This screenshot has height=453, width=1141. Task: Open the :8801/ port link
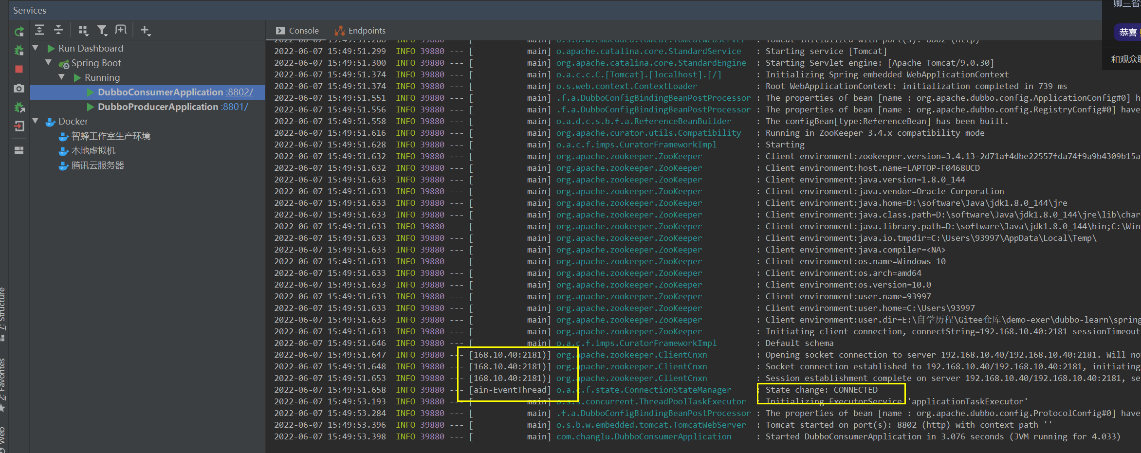pyautogui.click(x=234, y=107)
